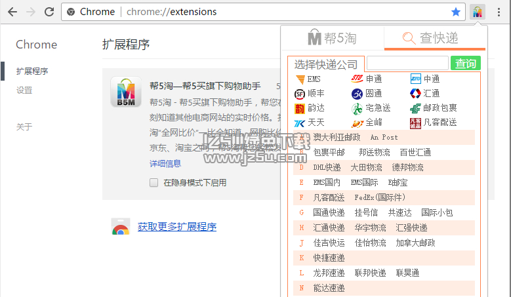
Task: Click the extension title 帮5淘—帮5买旗下购物助手
Action: click(x=205, y=86)
